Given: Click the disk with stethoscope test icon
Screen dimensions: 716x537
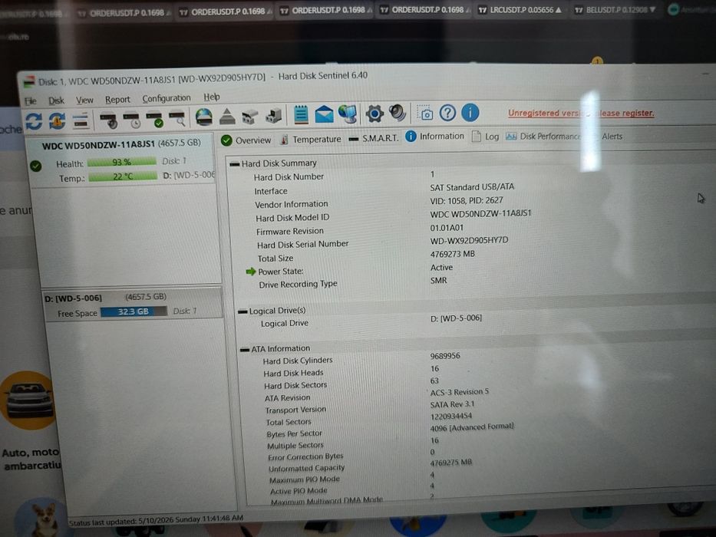Looking at the screenshot, I should [x=109, y=120].
